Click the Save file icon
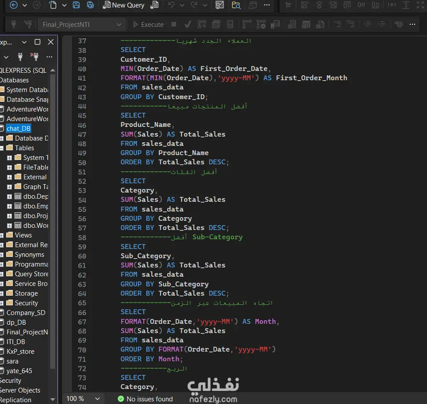 pyautogui.click(x=76, y=5)
